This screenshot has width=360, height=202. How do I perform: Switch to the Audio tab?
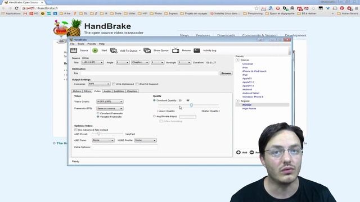107,91
